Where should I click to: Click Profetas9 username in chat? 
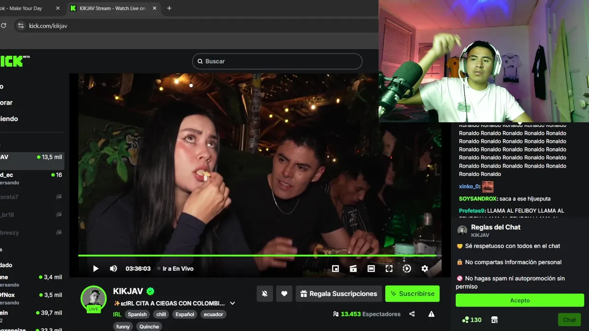point(472,211)
